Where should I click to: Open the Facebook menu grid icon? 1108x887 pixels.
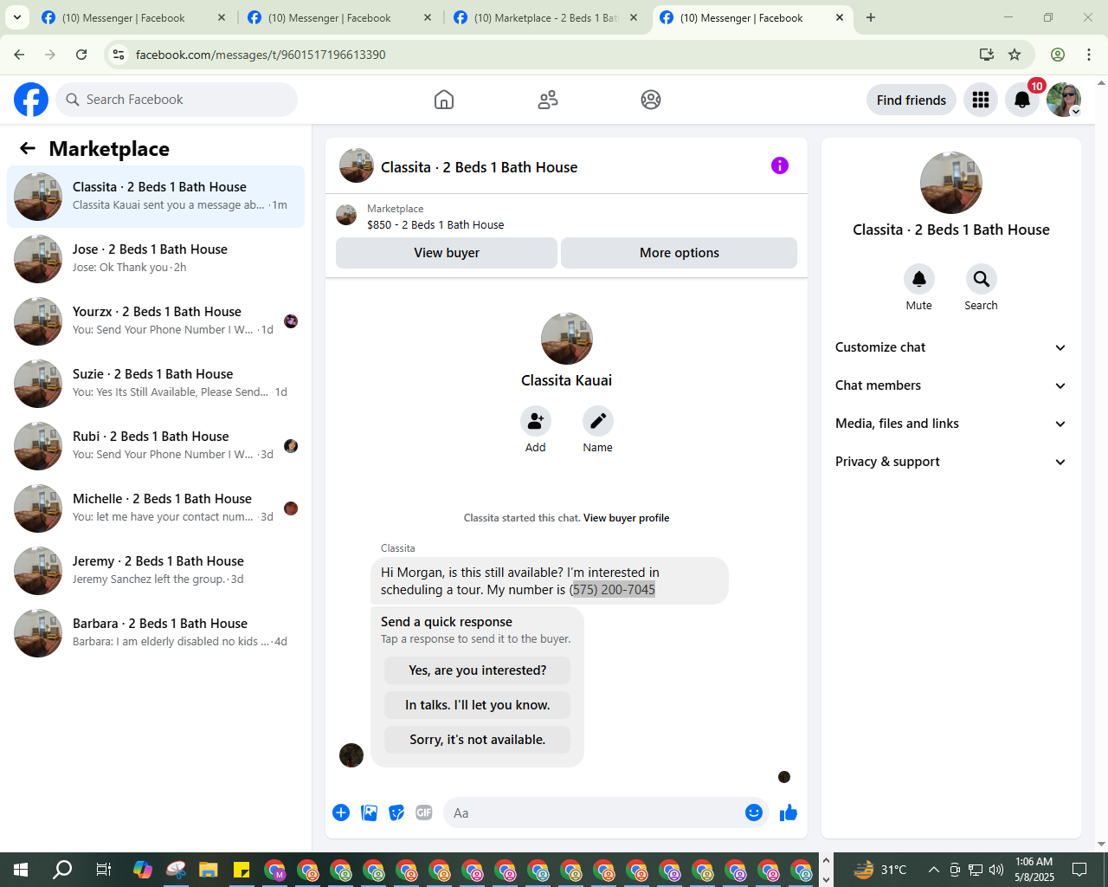point(981,100)
